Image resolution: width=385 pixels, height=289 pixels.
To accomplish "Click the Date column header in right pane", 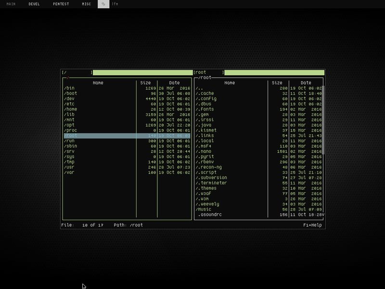I will pyautogui.click(x=305, y=82).
